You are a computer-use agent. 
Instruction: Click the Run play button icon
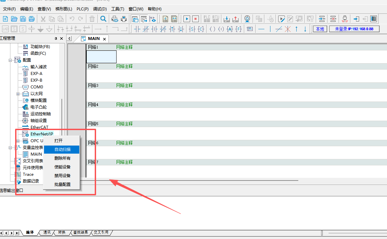pyautogui.click(x=187, y=19)
